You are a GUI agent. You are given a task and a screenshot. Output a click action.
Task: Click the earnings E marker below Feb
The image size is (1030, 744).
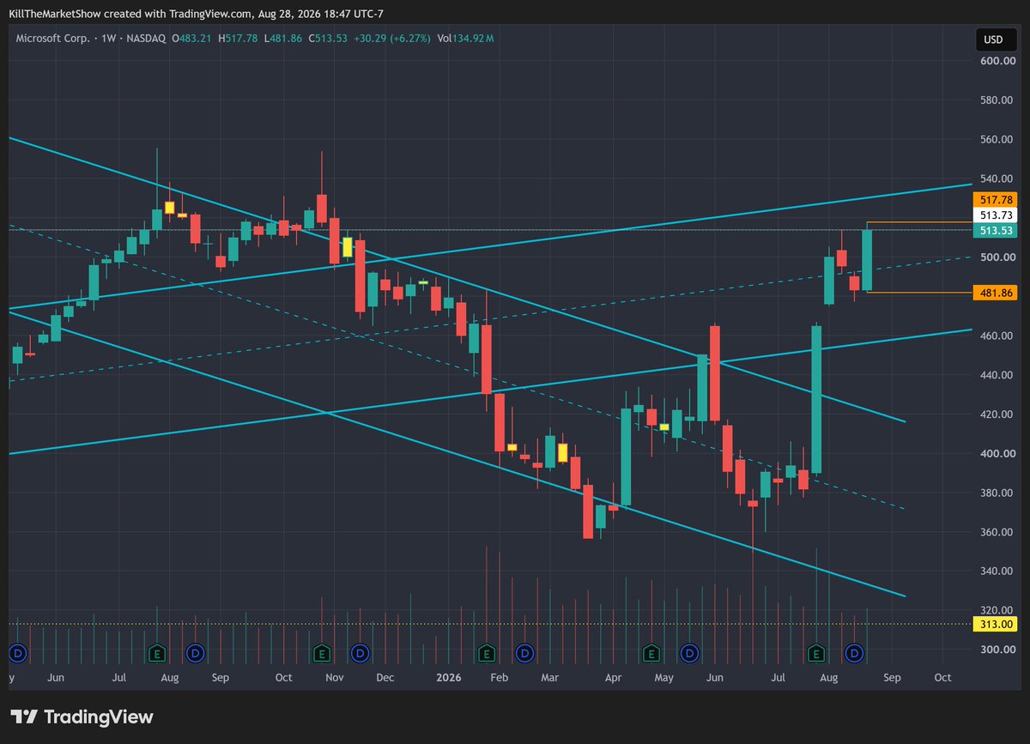pyautogui.click(x=488, y=654)
